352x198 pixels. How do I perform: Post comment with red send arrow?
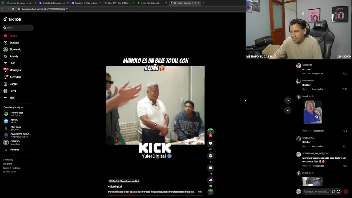coord(346,192)
